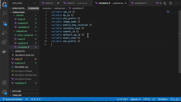Viewport: 181px width, 102px height.
Task: Click line number 10 in gutter
Action: pos(45,41)
